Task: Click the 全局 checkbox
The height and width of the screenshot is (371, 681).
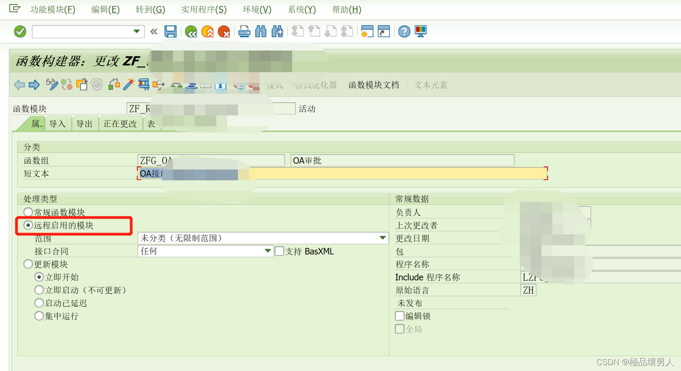Action: coord(400,329)
